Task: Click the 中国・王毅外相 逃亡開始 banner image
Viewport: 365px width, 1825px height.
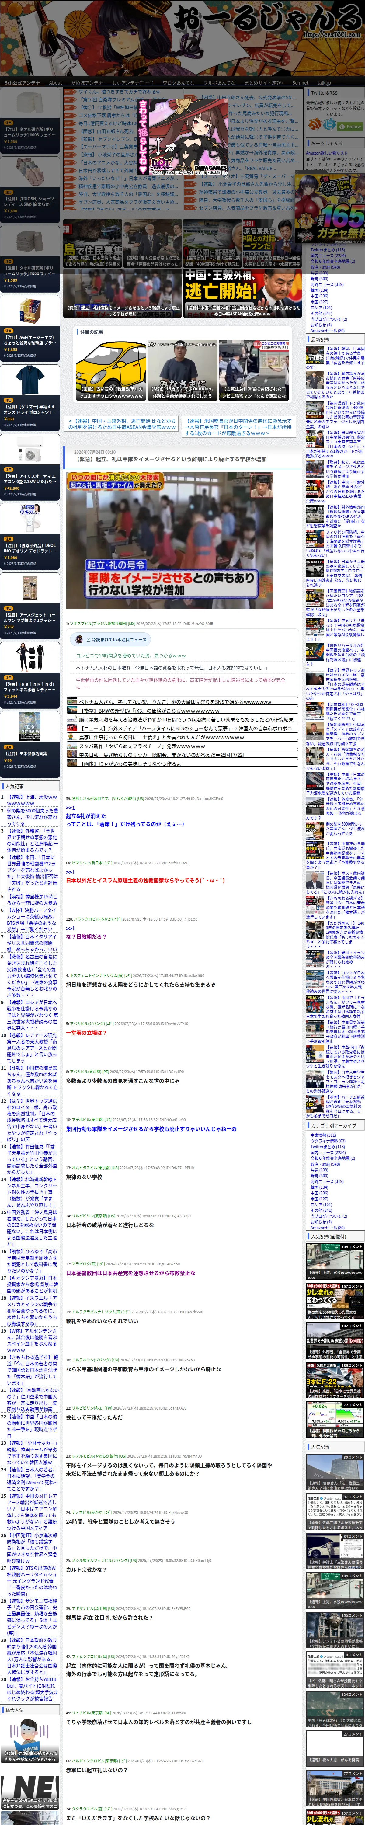Action: pyautogui.click(x=242, y=293)
